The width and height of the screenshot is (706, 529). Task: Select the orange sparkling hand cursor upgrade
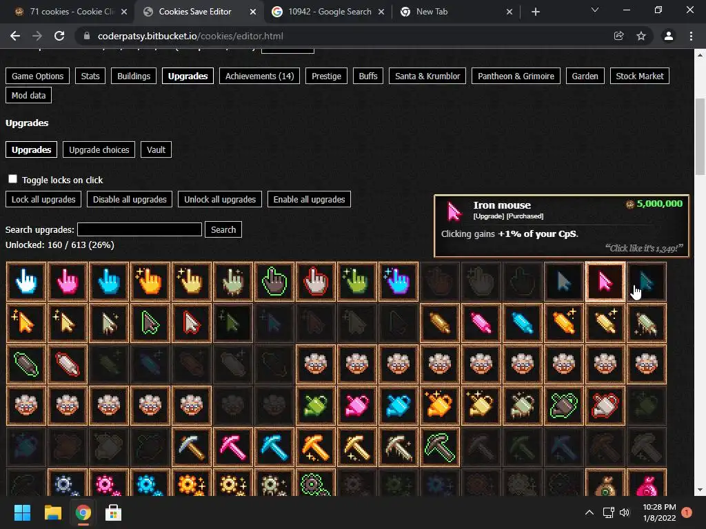[150, 282]
